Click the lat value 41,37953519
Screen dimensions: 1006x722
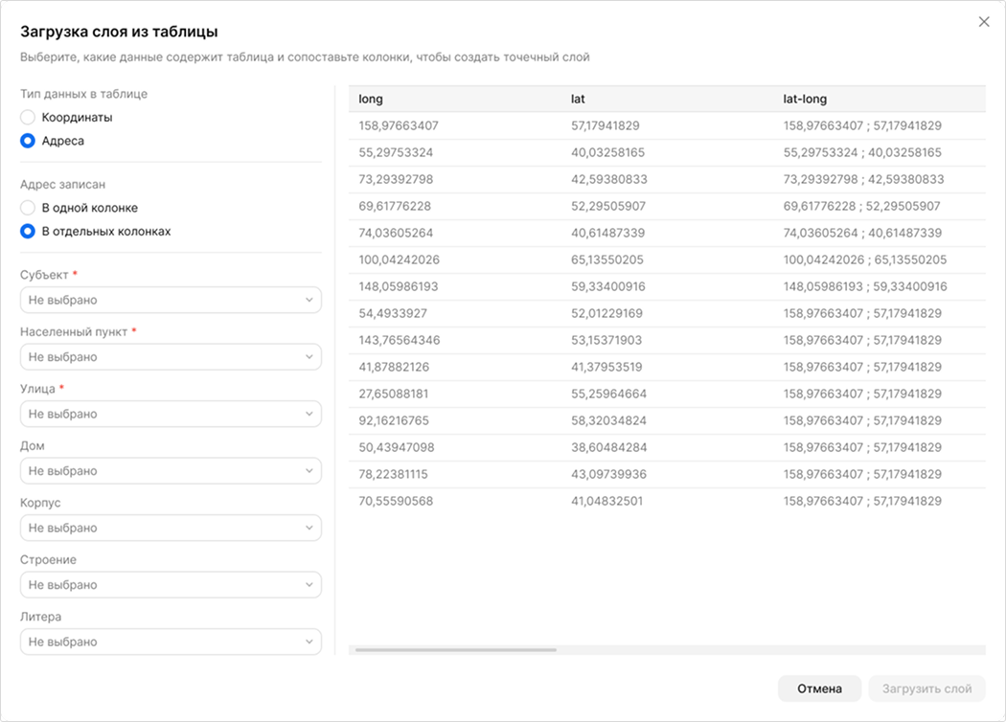[x=606, y=368]
